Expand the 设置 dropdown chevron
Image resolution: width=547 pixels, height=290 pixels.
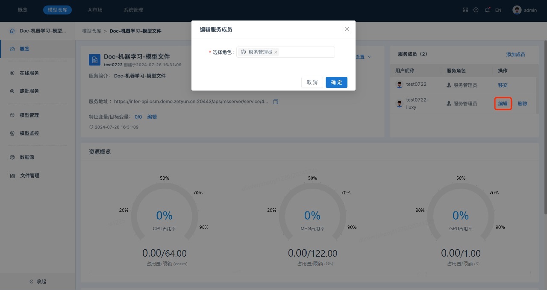(369, 57)
